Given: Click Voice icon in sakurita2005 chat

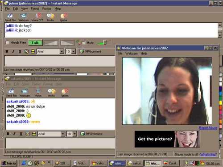Looking at the screenshot, I should tap(38, 93).
